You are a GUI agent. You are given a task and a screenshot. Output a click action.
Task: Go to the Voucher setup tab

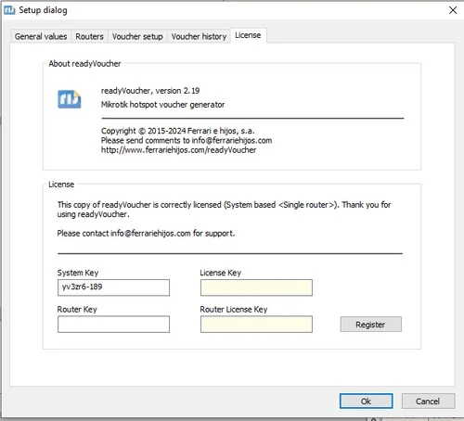point(137,36)
